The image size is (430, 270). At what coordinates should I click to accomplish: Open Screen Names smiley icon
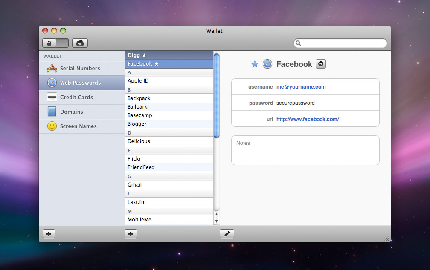click(52, 126)
